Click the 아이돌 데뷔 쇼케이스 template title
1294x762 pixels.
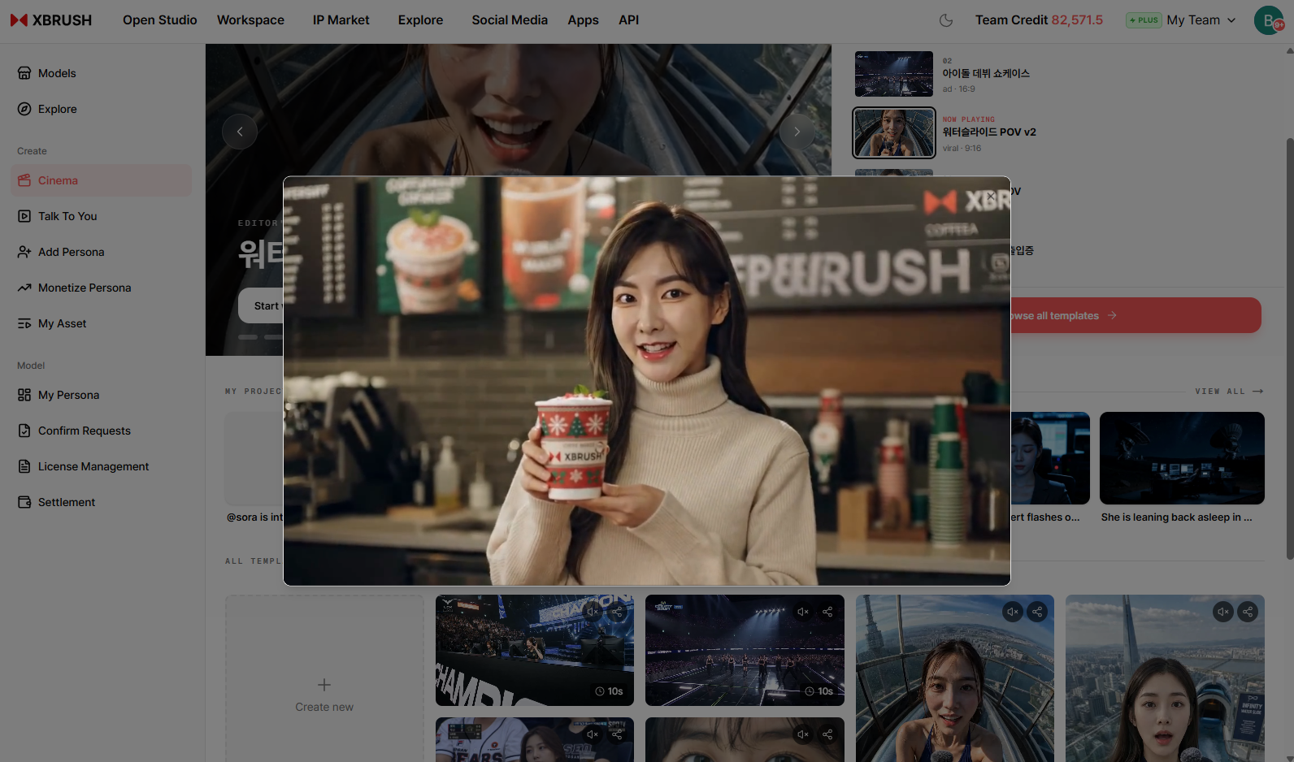[986, 73]
